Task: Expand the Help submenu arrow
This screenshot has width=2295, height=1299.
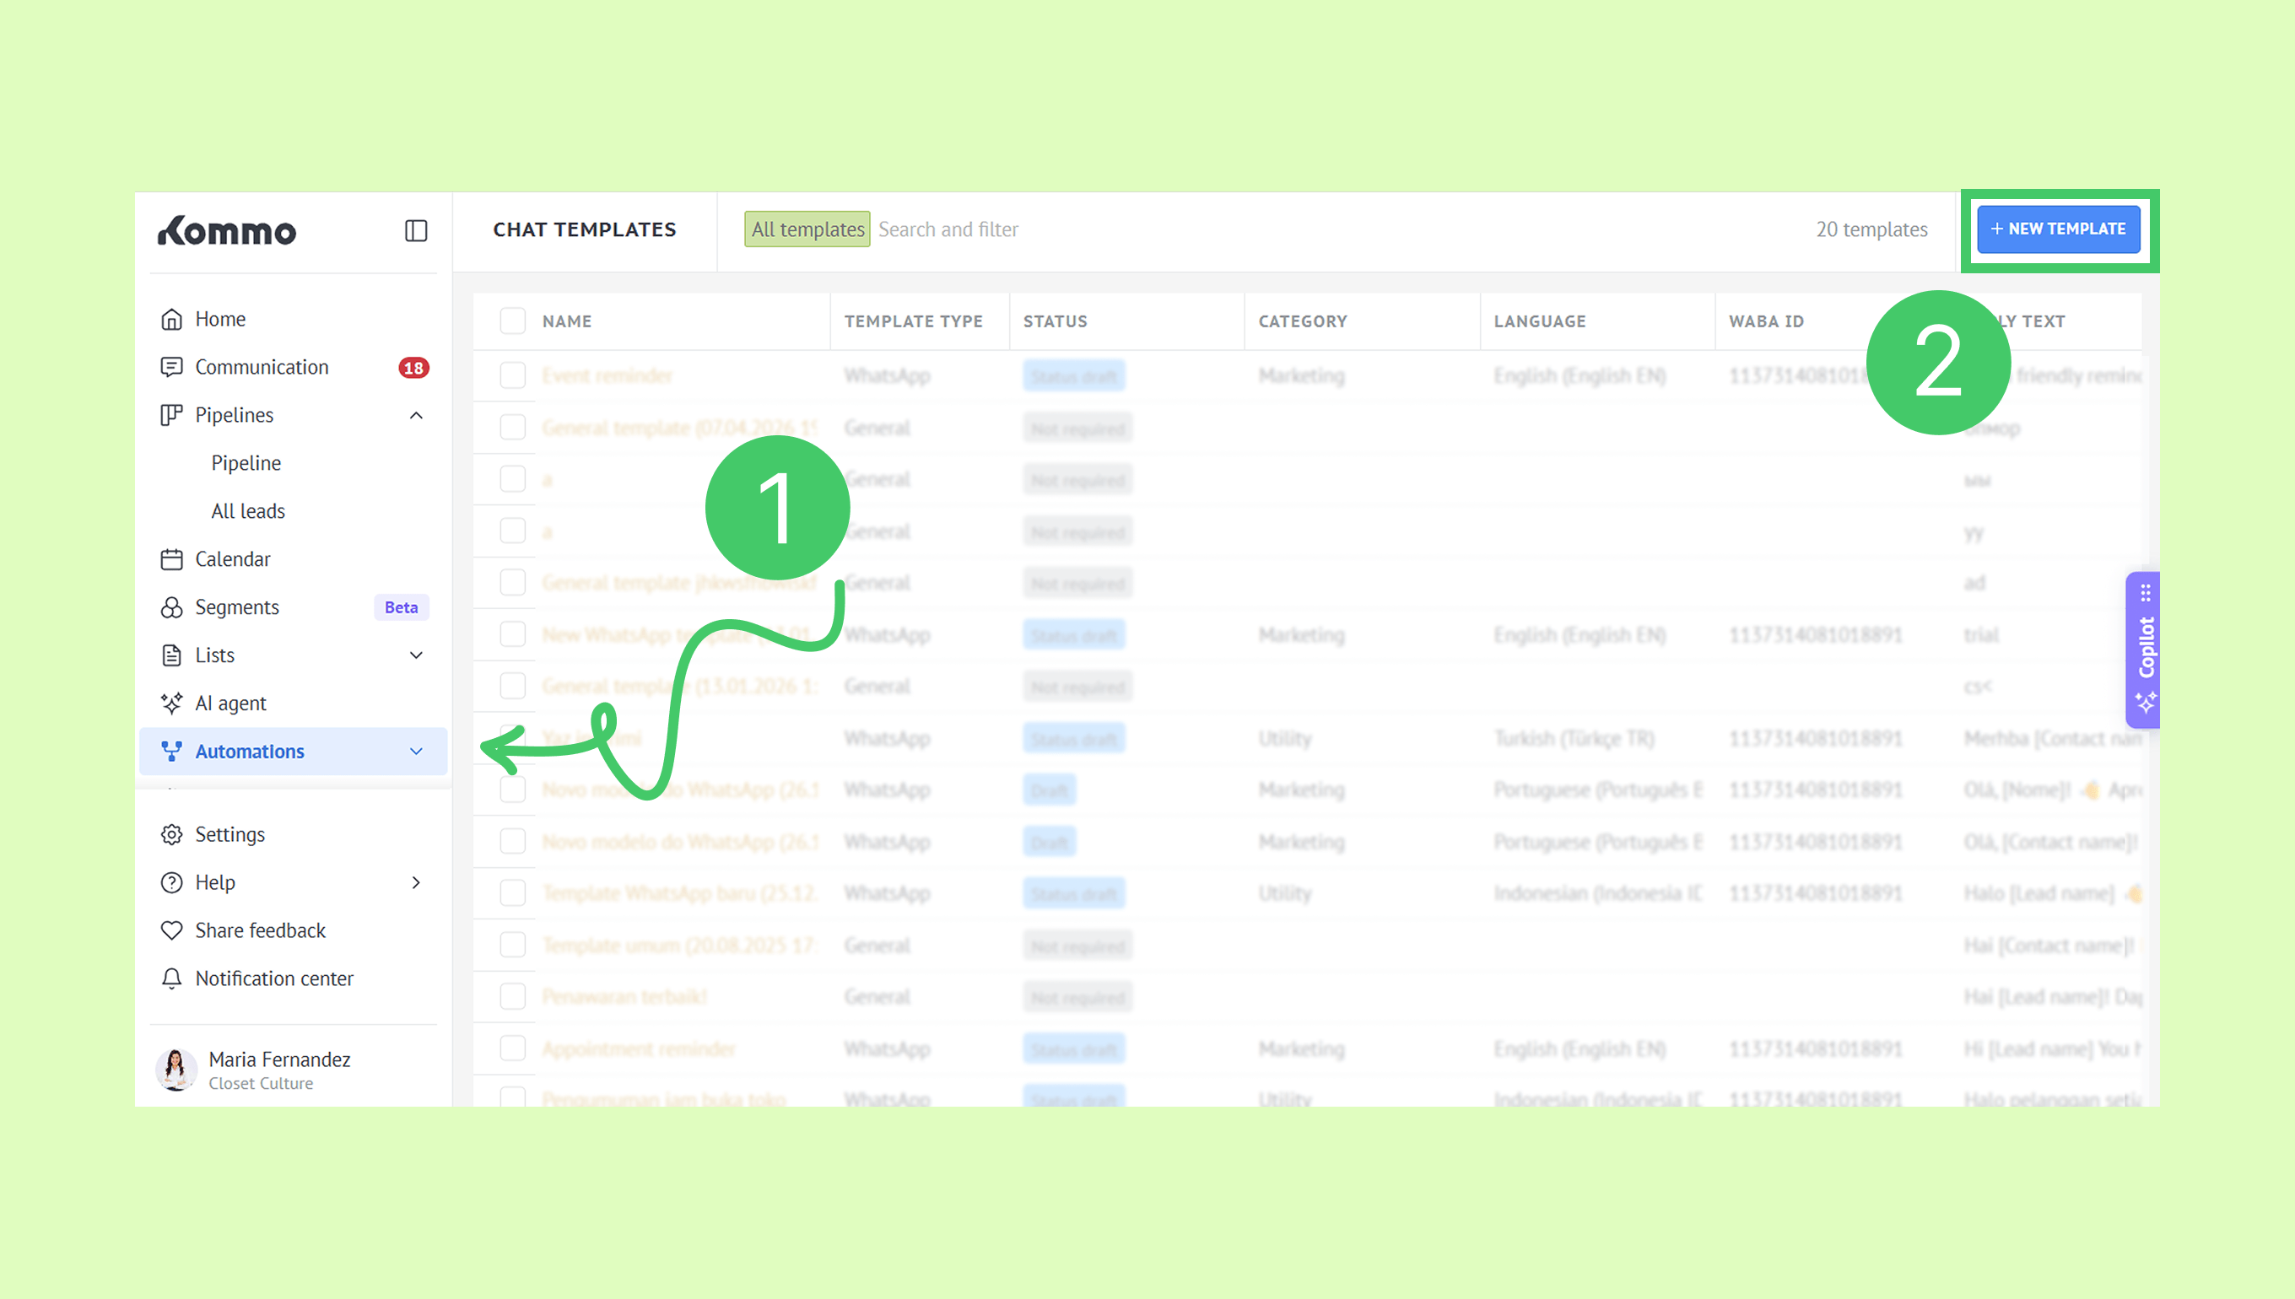Action: pos(416,883)
